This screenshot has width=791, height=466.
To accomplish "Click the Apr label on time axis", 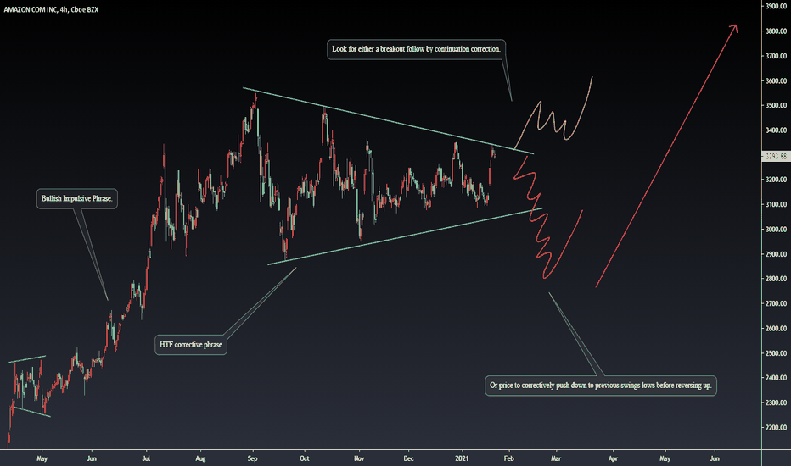I will (x=613, y=458).
